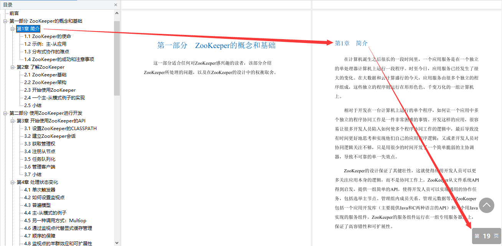Viewport: 502px width, 246px height.
Task: Collapse 第3章 开始使用ZooKeeper的API expander
Action: click(x=13, y=121)
